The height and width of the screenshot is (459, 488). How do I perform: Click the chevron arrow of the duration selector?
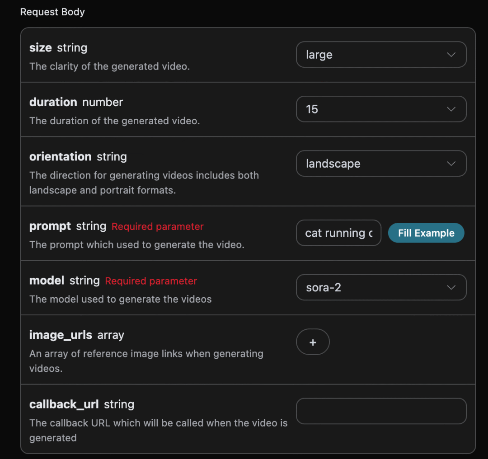coord(450,109)
